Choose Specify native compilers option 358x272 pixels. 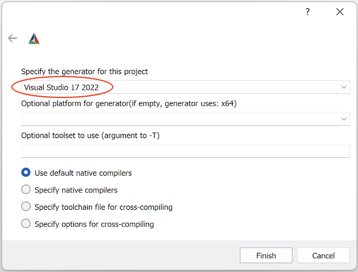pyautogui.click(x=26, y=190)
